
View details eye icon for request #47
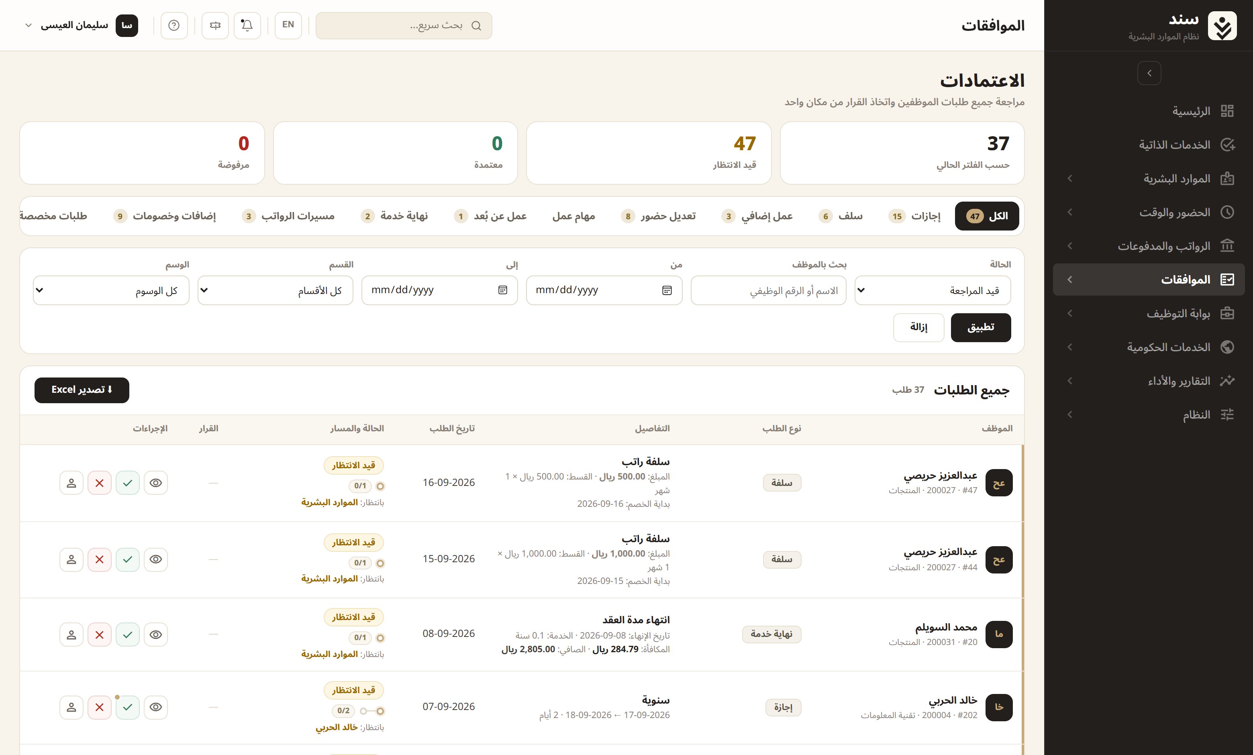click(155, 482)
